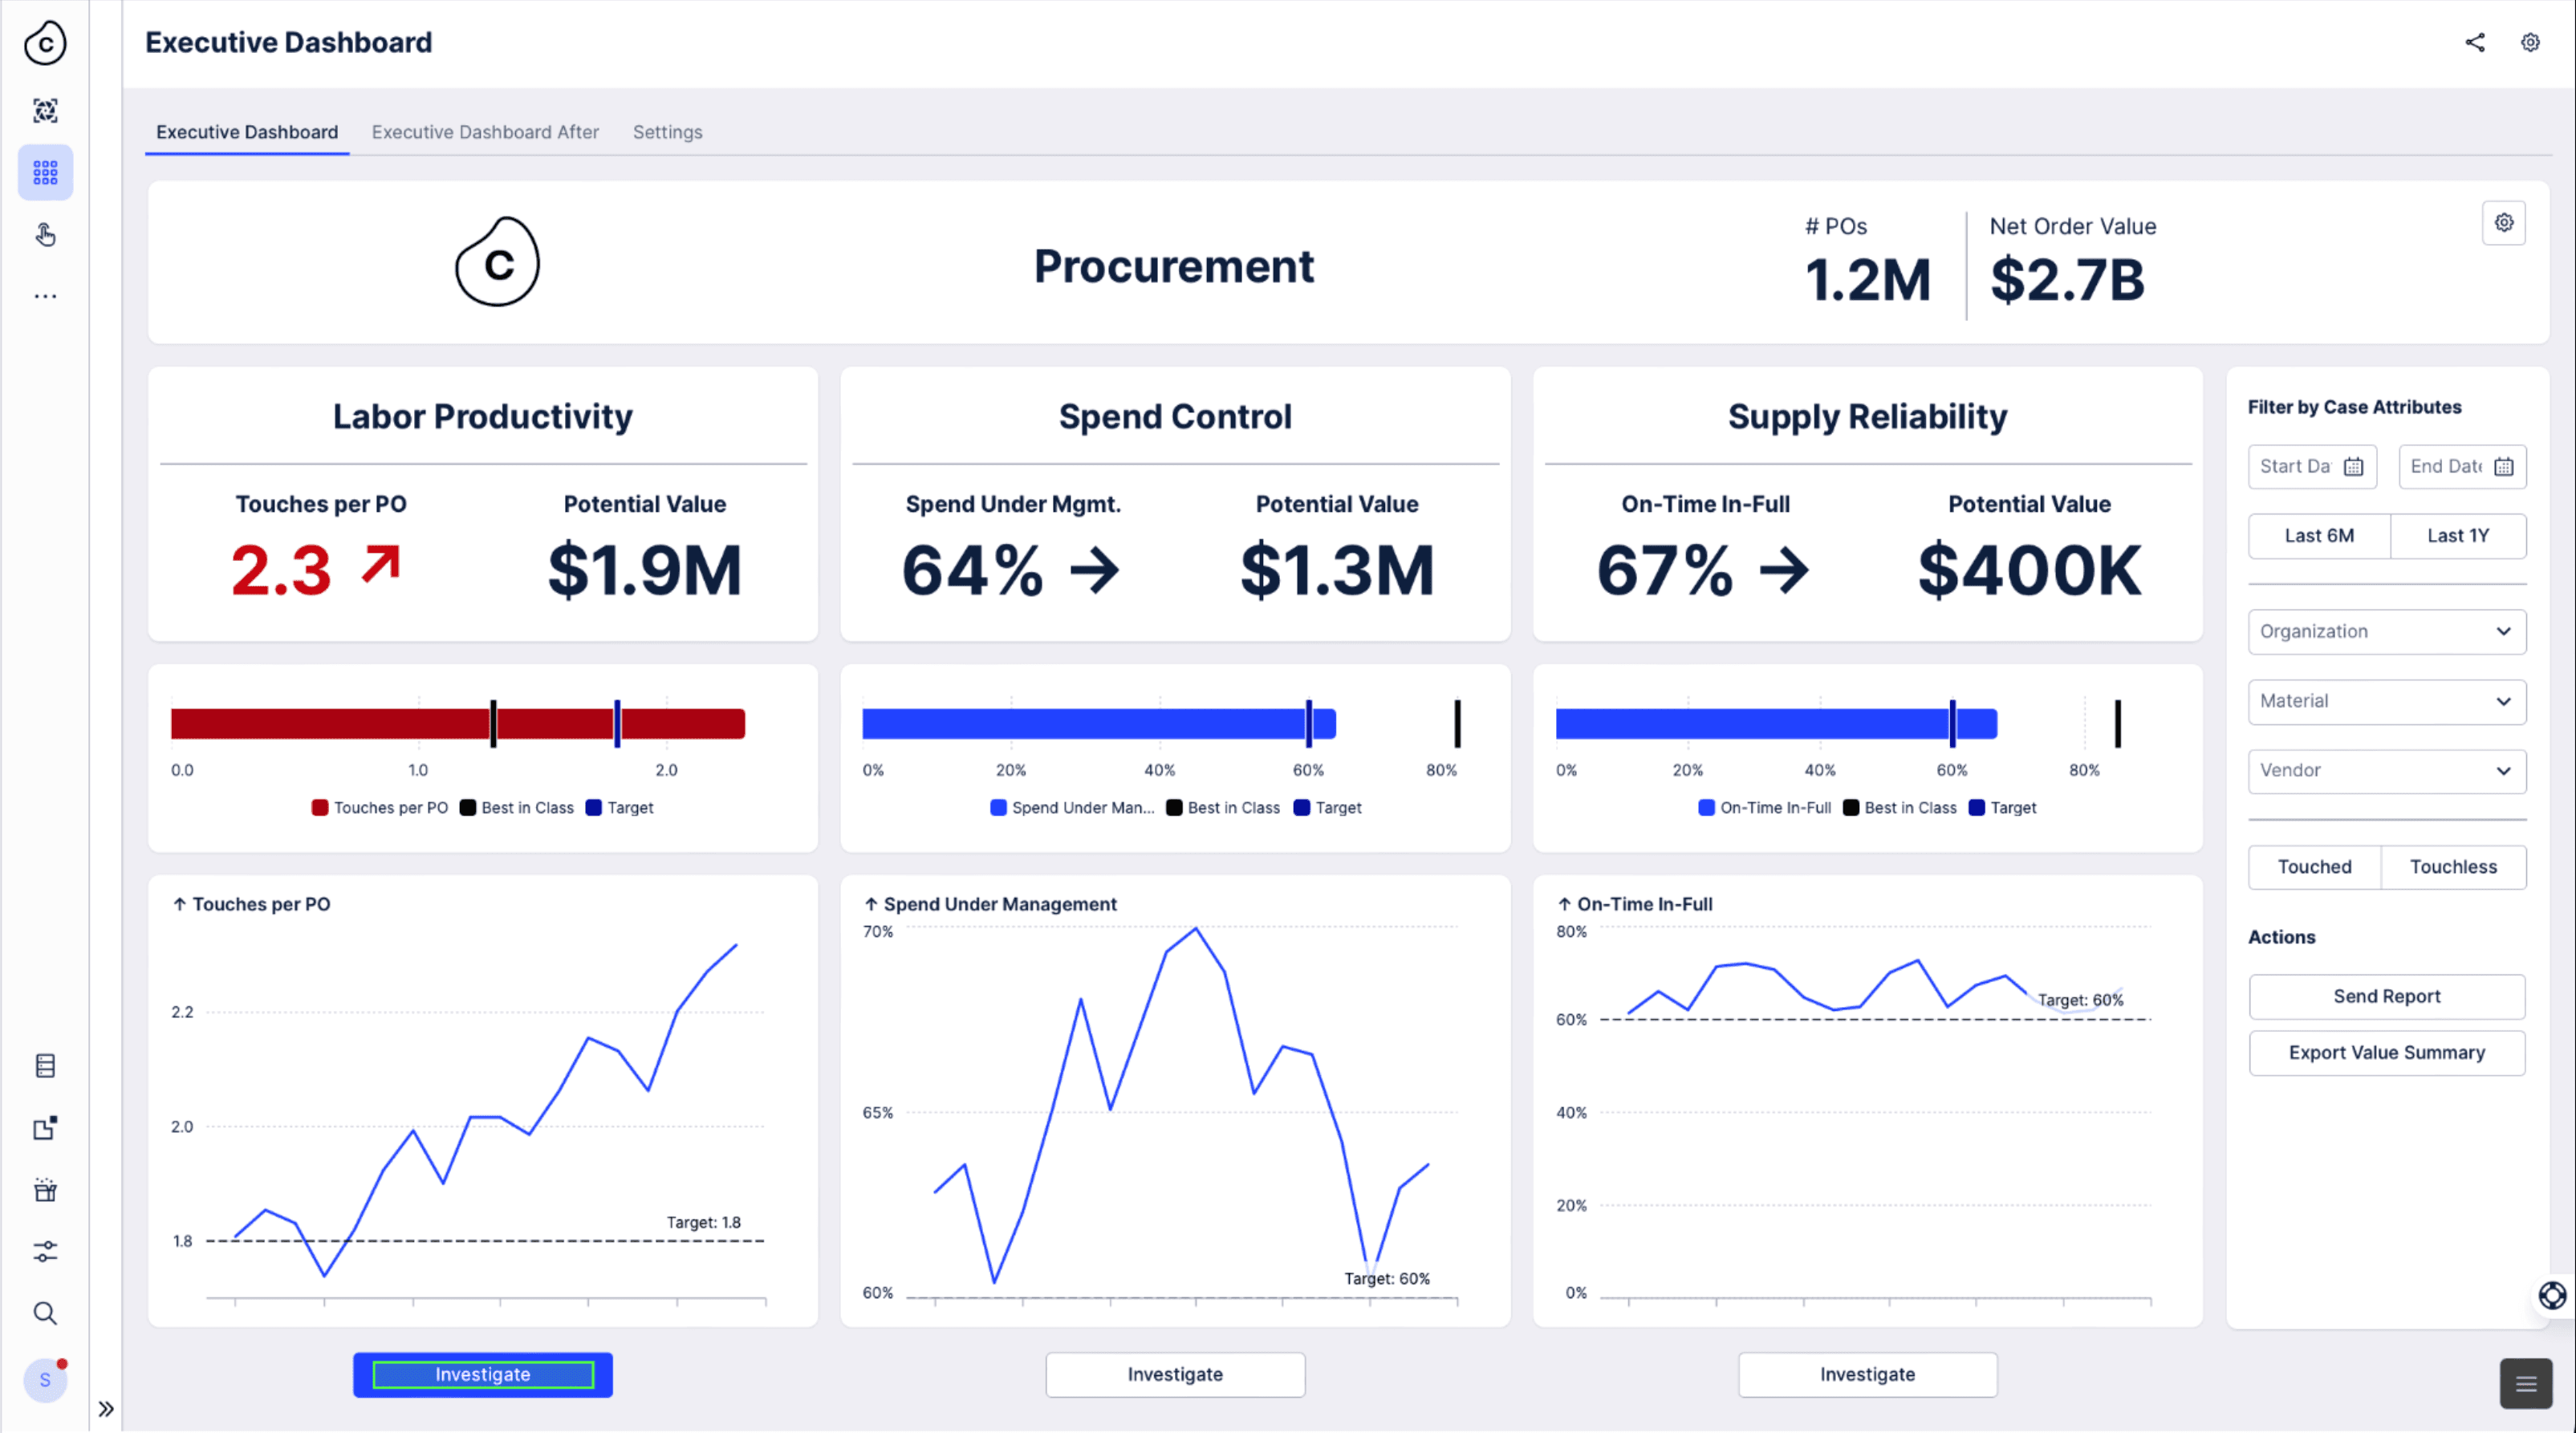Screen dimensions: 2576x1433
Task: Click the blue Spend Under Management bar
Action: tap(1099, 724)
